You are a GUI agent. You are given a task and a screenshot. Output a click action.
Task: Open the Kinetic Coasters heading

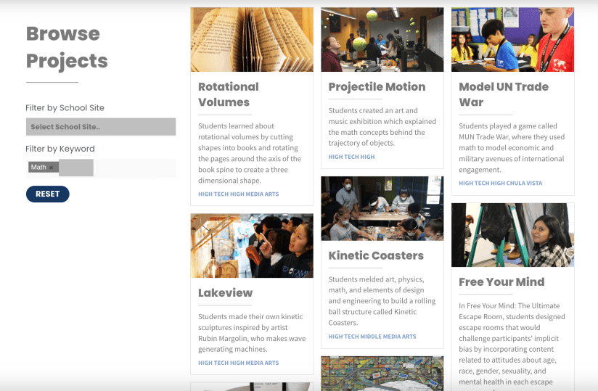pos(376,255)
